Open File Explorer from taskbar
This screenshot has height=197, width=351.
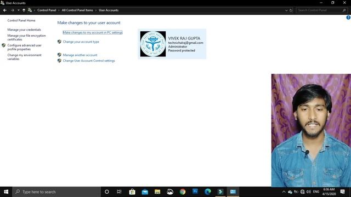157,192
